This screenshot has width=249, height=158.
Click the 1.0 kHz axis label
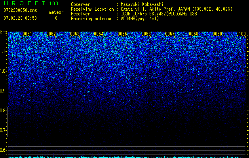[x=3, y=71]
